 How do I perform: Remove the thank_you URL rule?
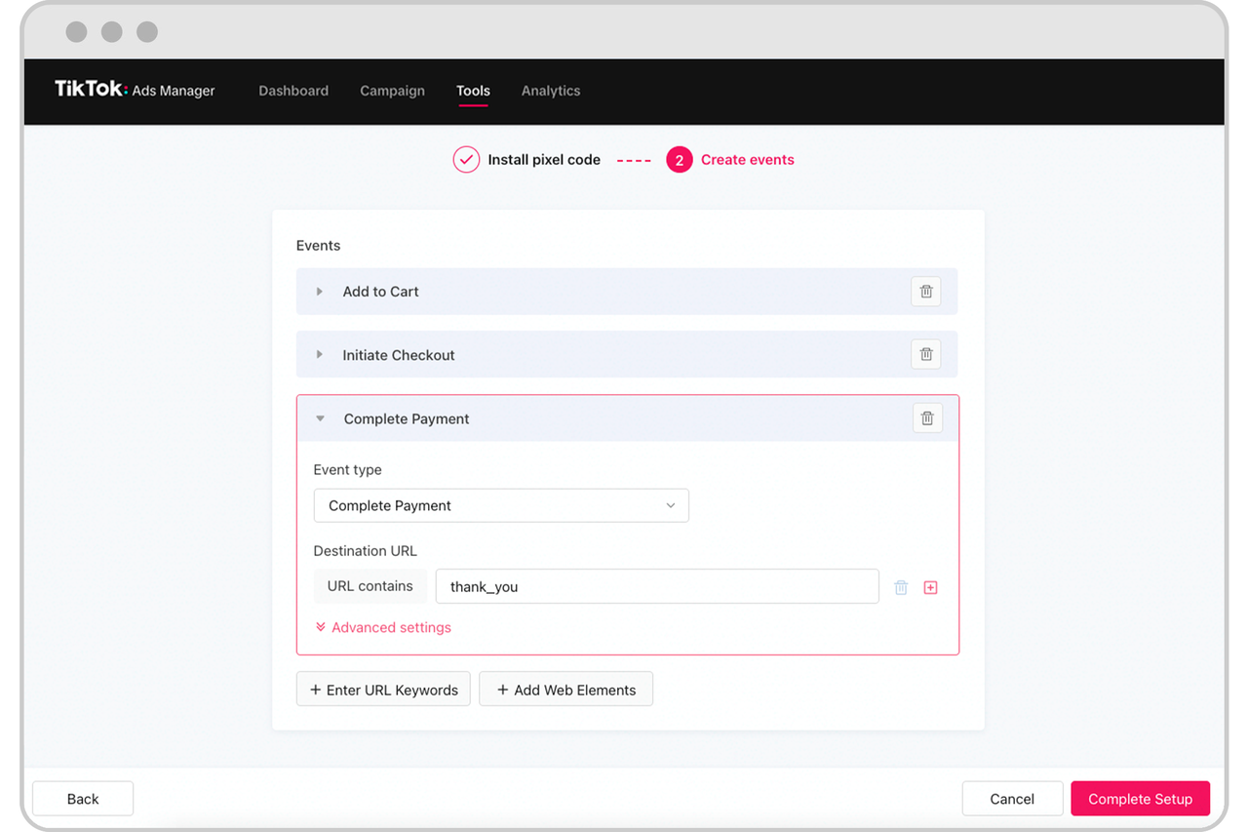901,587
